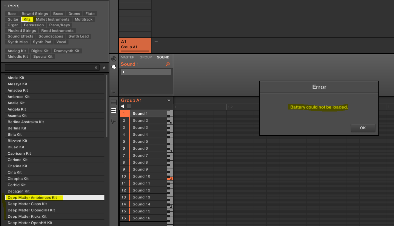
Task: Click the orange Quick Browse magnifier icon
Action: point(168,64)
